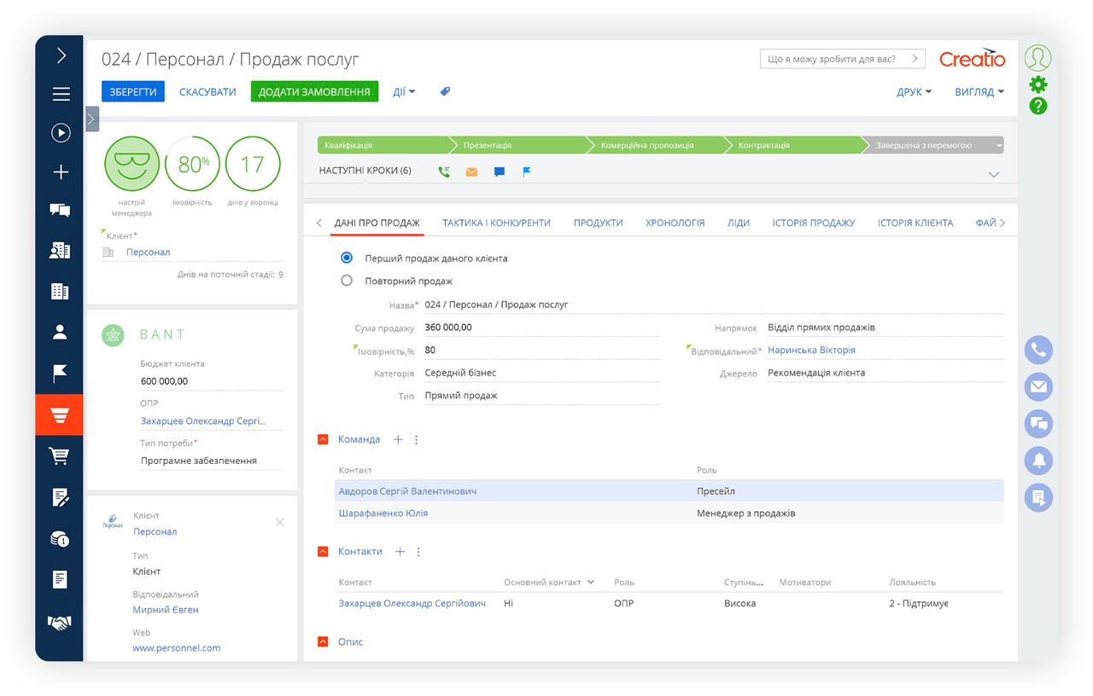Viewport: 1093px width, 696px height.
Task: Add a flag task in next steps
Action: (x=527, y=171)
